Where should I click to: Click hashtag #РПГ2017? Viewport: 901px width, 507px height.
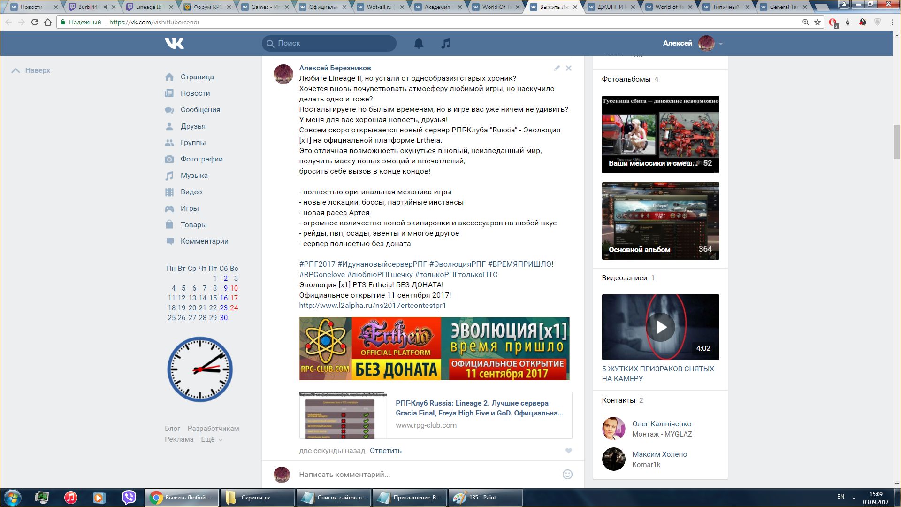tap(317, 264)
